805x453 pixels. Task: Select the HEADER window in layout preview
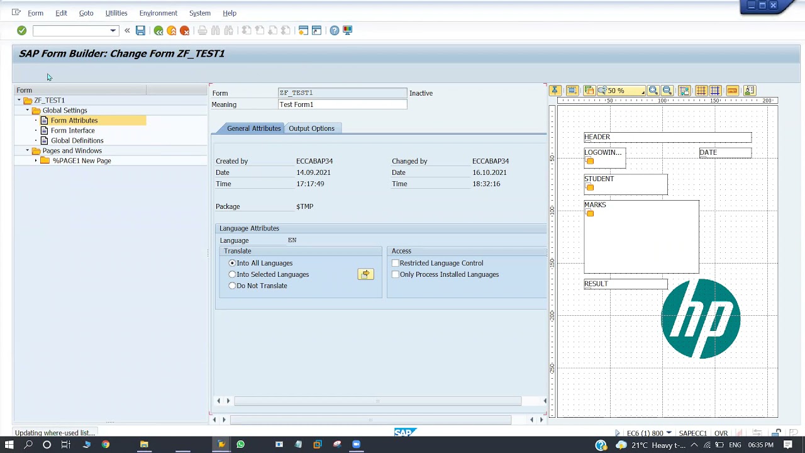tap(667, 137)
